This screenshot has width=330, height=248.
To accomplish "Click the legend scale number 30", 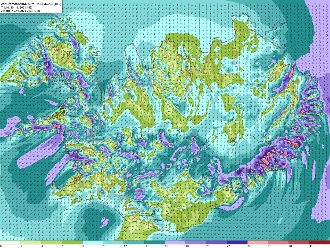I will point(311,246).
